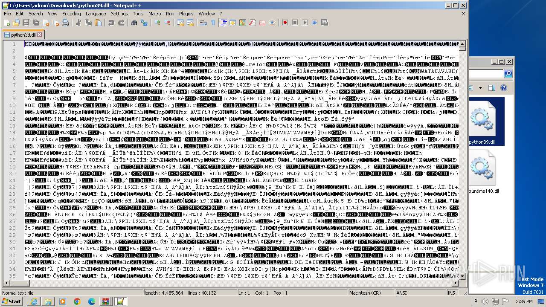Open the Edit menu
Image resolution: width=546 pixels, height=307 pixels.
tap(20, 14)
